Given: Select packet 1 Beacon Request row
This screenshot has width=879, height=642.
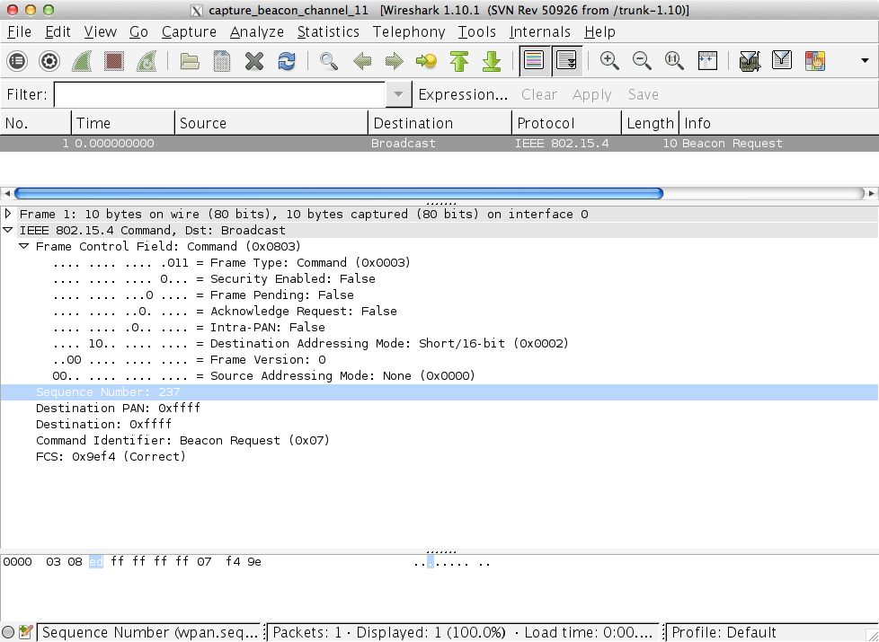Looking at the screenshot, I should (439, 144).
